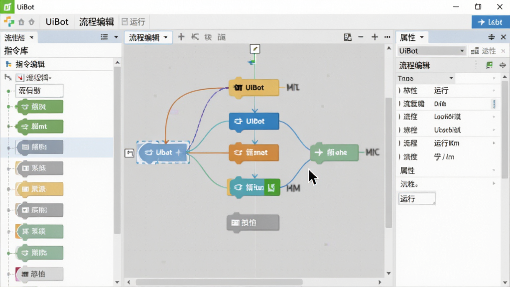Click the vertical dots handle on Dritb row

494,104
